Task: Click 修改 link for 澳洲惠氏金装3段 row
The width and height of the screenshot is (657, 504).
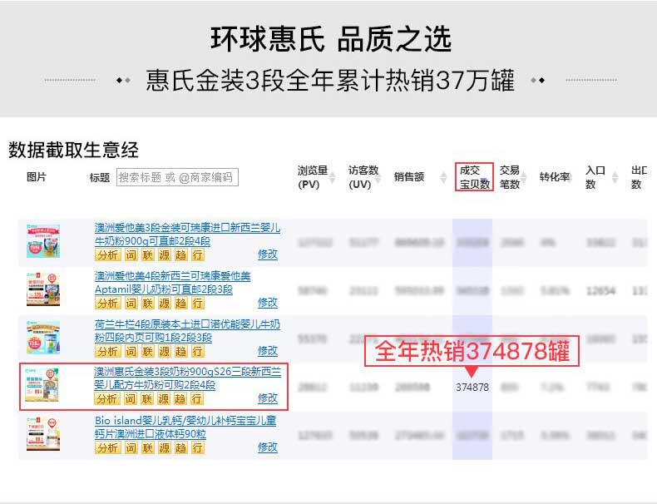Action: point(268,398)
